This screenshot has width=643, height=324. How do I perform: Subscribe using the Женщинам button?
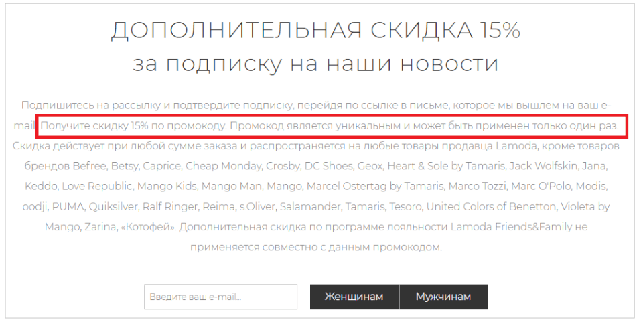[354, 297]
